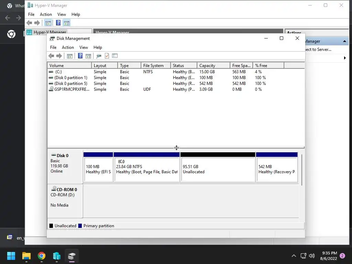Select the 100 MB EFI partition block

[x=98, y=167]
